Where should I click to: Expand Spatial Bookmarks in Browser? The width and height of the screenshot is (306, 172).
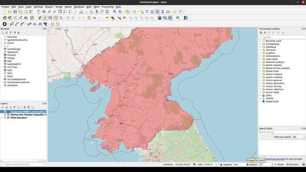pyautogui.click(x=2, y=40)
